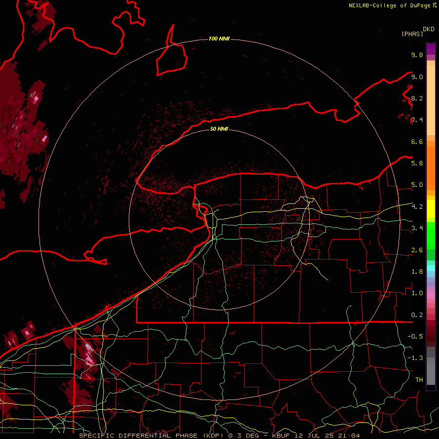The width and height of the screenshot is (439, 439).
Task: Click the 1.0 legend value
Action: coord(417,293)
